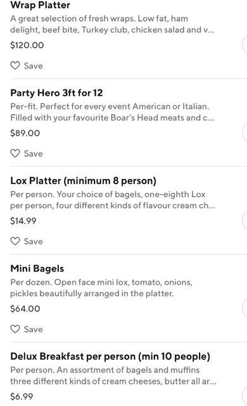Viewport: 247px width, 406px height.
Task: Add Delux Breakfast using round side button
Action: [245, 396]
